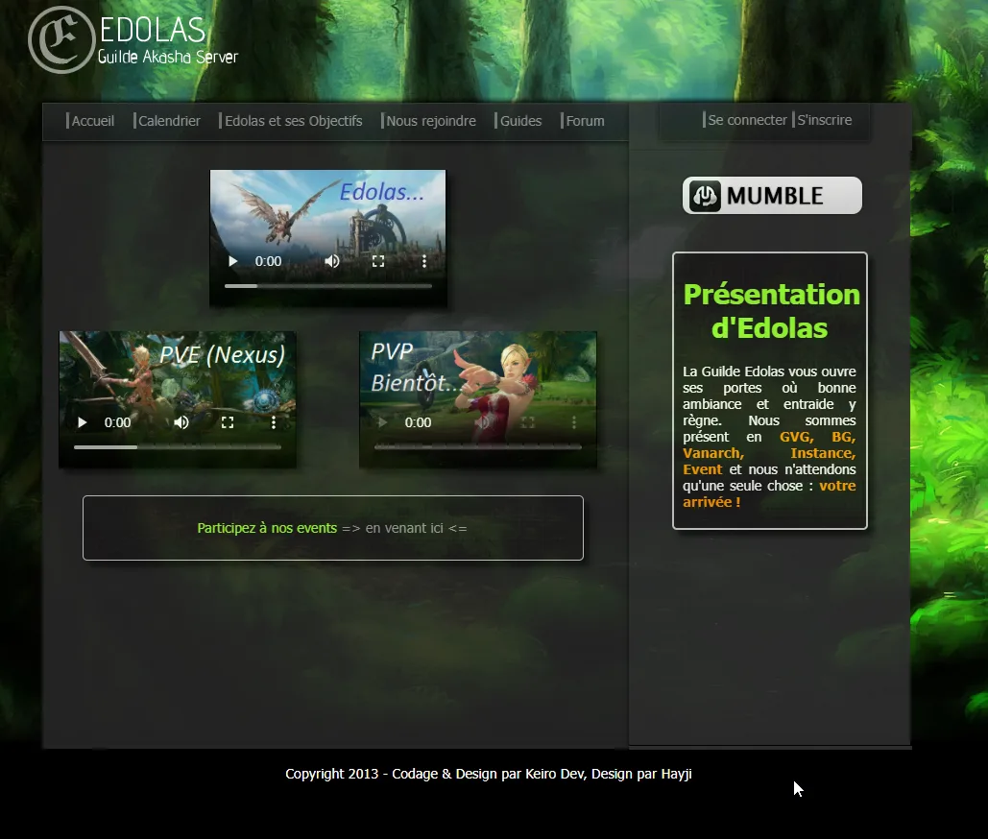This screenshot has width=988, height=839.
Task: Play the PVE (Nexus) video
Action: point(82,421)
